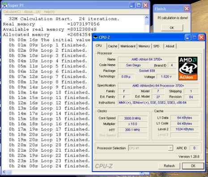
Task: Switch to the Cache tab
Action: (x=112, y=46)
